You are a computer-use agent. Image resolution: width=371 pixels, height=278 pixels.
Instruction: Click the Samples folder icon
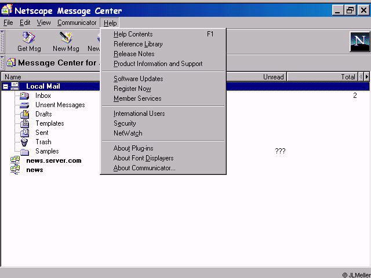tap(24, 152)
